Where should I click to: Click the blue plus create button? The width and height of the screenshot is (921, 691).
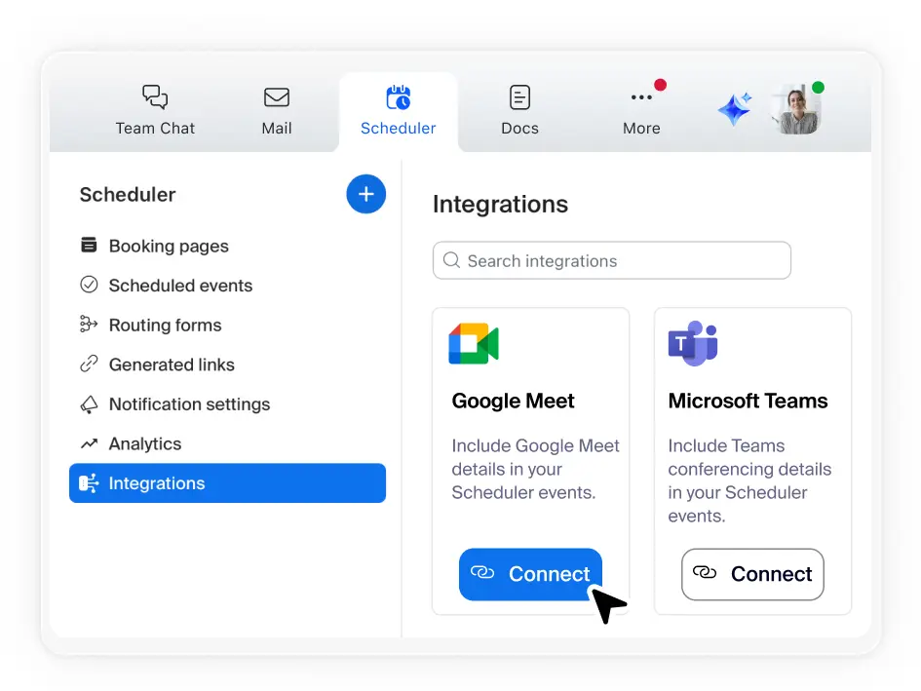tap(365, 194)
